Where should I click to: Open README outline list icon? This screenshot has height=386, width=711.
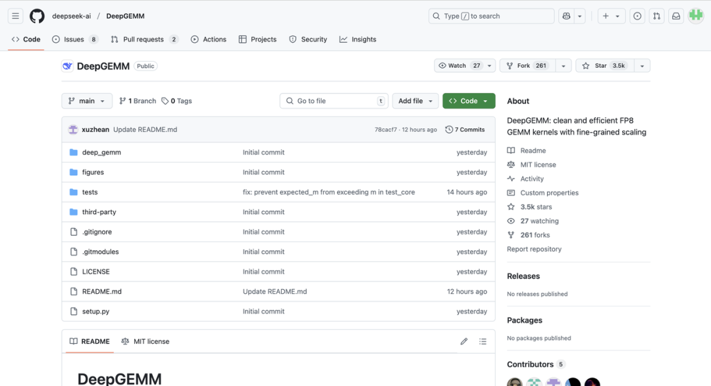[483, 342]
